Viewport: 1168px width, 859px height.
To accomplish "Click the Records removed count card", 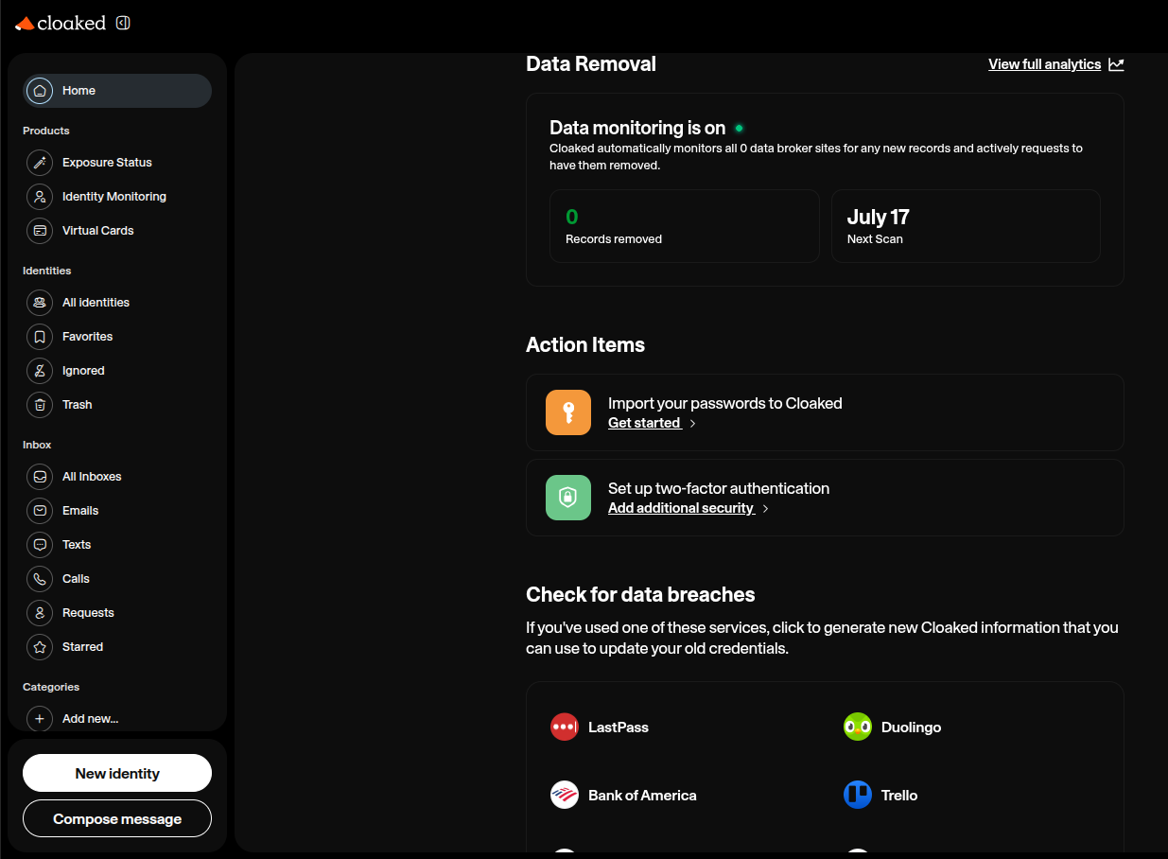I will 685,226.
